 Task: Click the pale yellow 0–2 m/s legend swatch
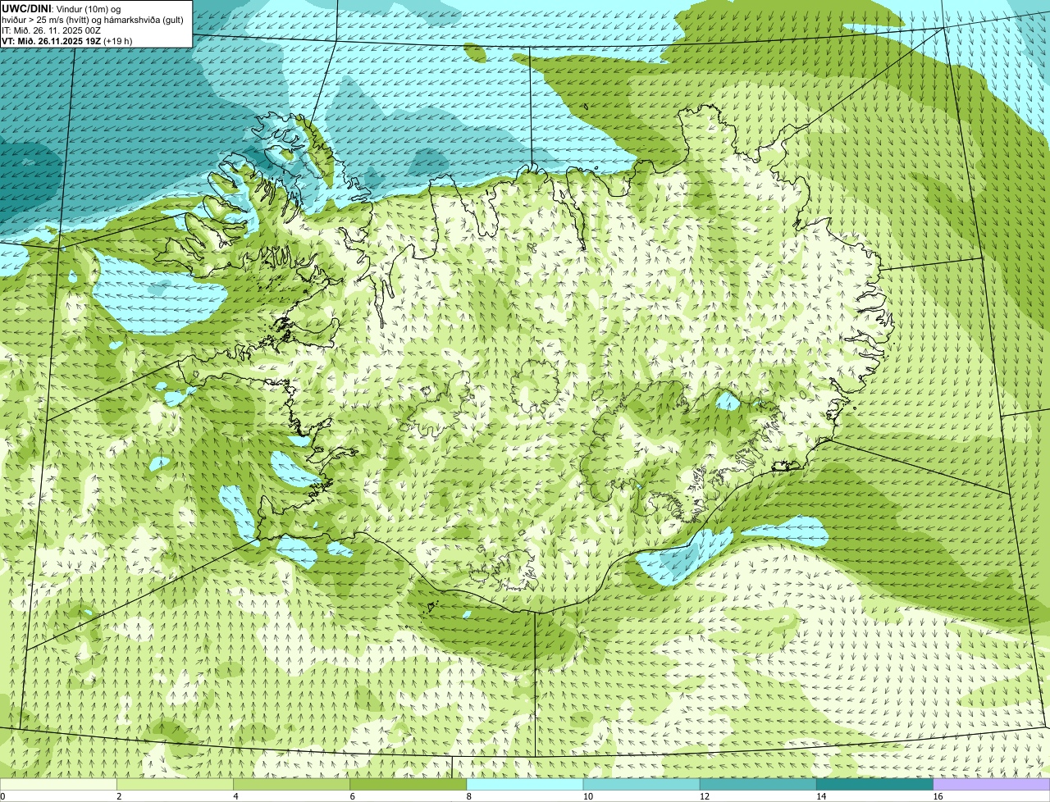(58, 785)
